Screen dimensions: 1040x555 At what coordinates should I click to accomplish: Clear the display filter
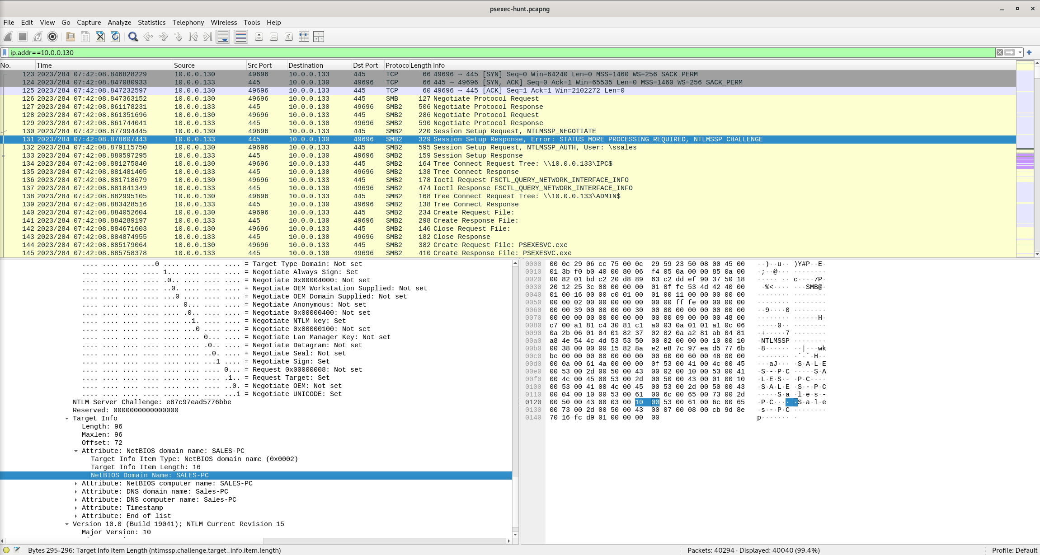point(999,53)
